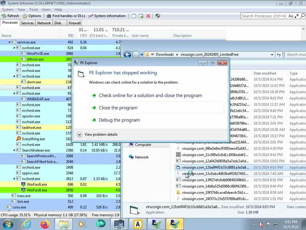Screen dimensions: 306x230
Task: Open the View menu
Action: coord(21,10)
